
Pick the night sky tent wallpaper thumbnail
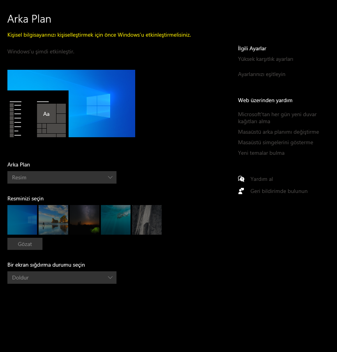click(85, 220)
